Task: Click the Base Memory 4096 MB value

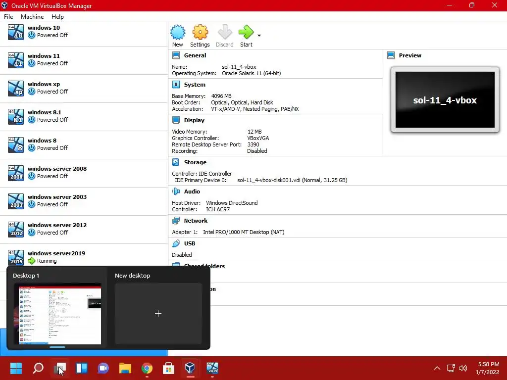Action: click(221, 96)
